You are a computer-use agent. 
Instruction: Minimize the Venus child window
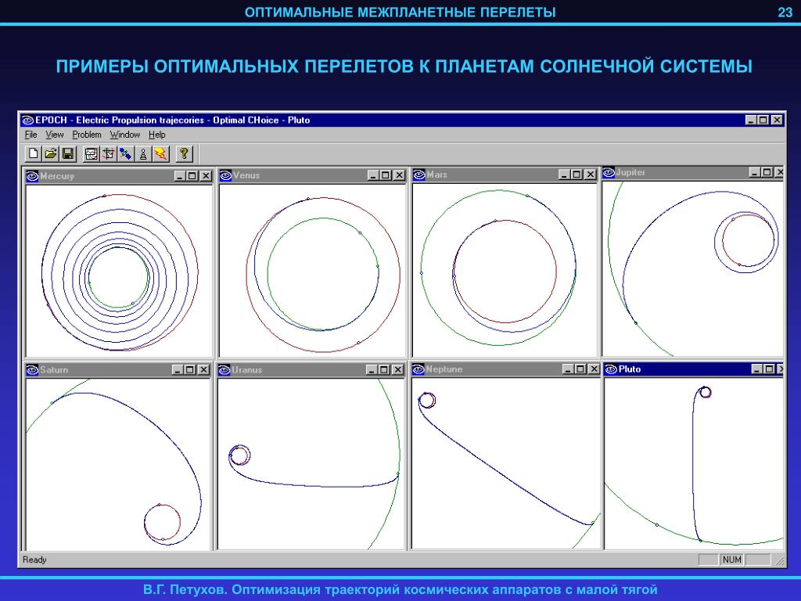[373, 175]
